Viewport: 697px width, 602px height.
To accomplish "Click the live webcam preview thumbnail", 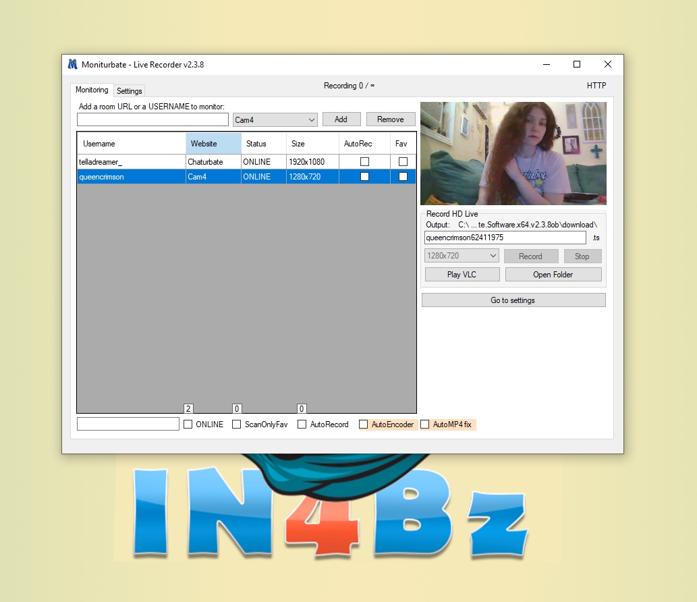I will [513, 153].
